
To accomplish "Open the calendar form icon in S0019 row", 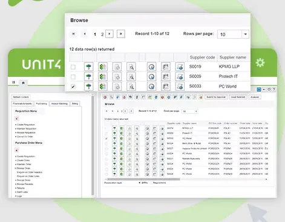I will point(166,67).
